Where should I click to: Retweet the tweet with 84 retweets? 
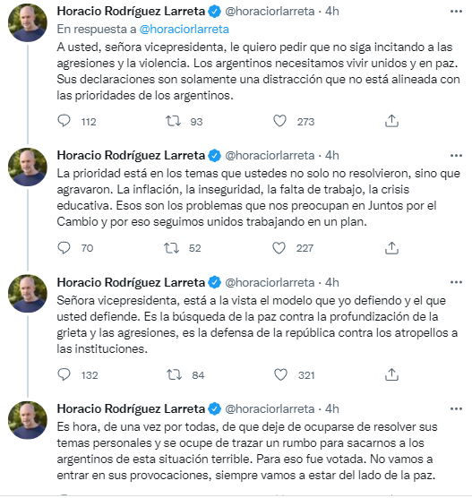click(175, 374)
